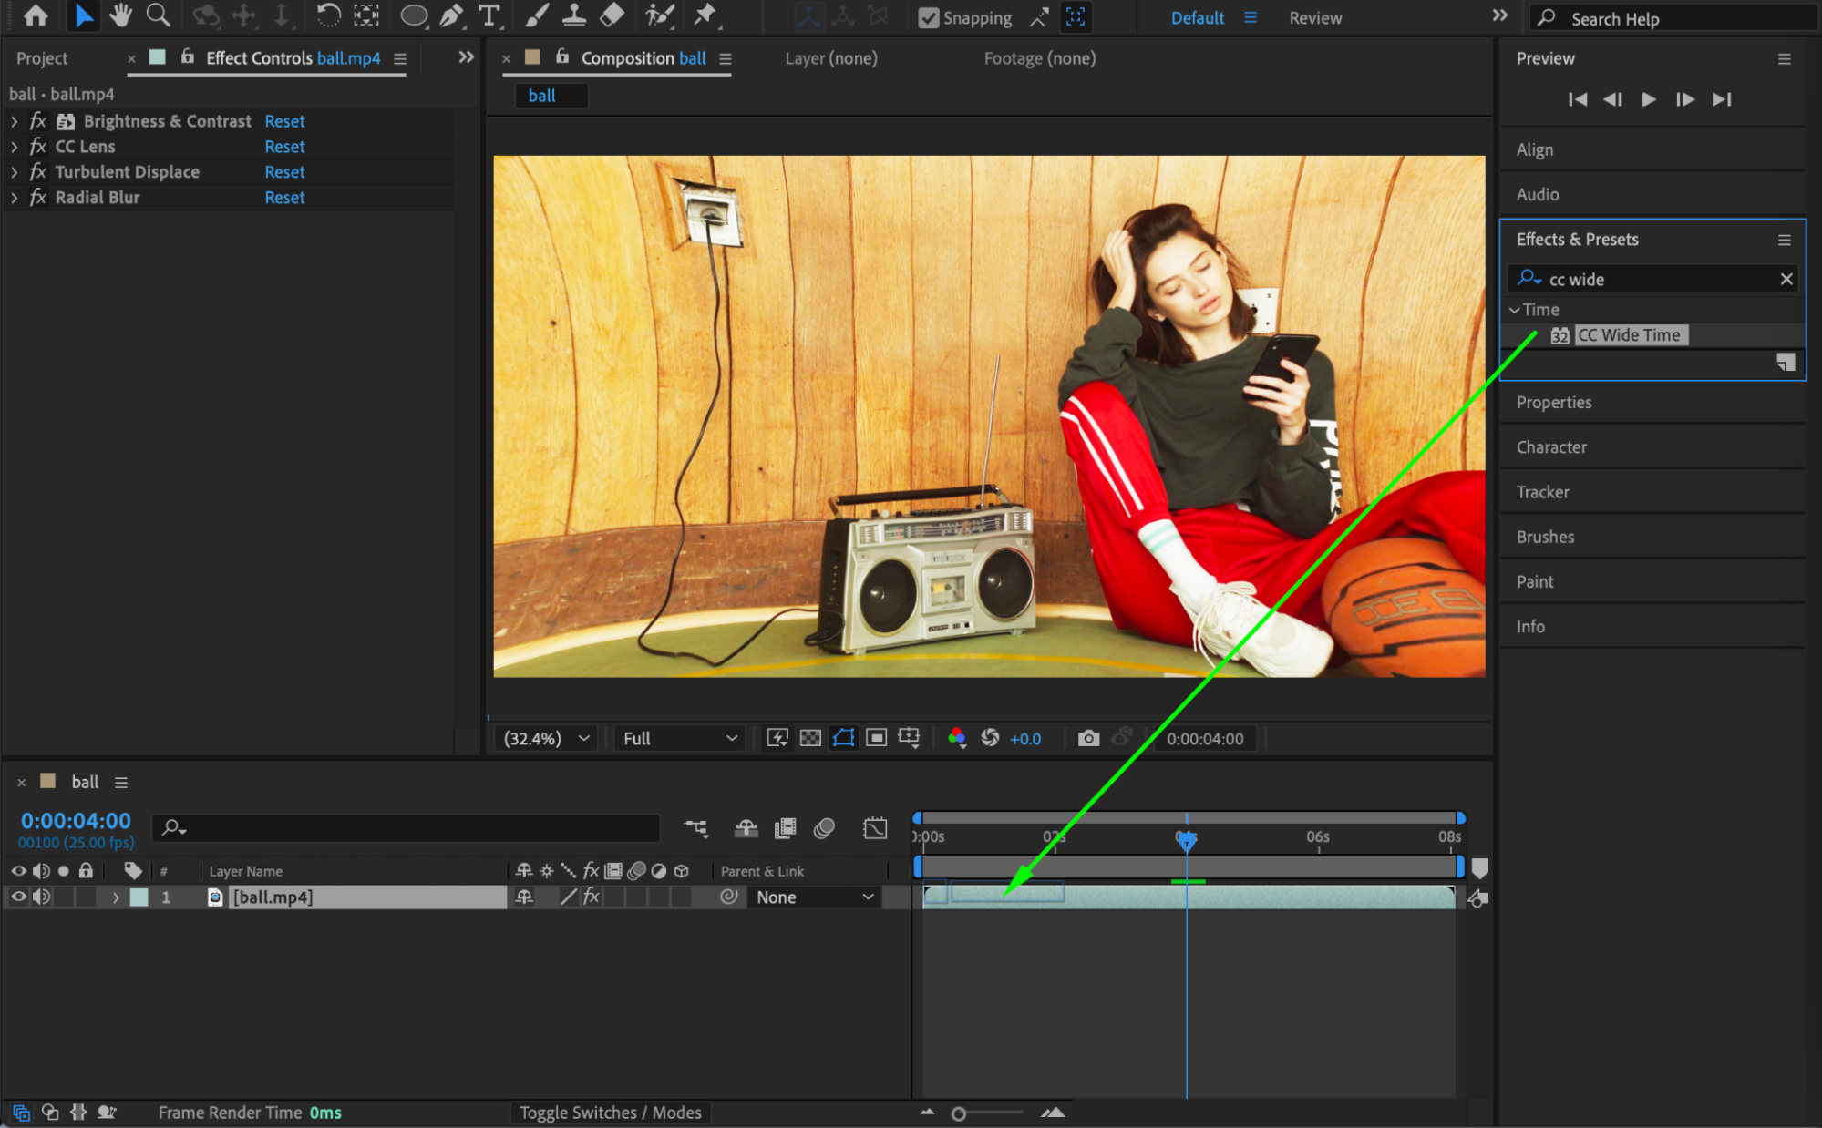Viewport: 1822px width, 1128px height.
Task: Select the Type tool
Action: click(x=489, y=15)
